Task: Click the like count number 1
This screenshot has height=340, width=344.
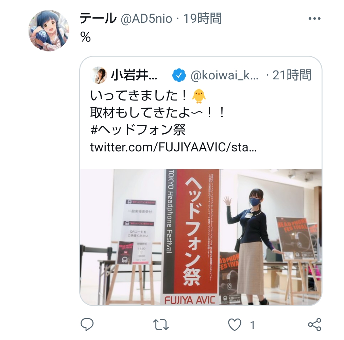Action: pyautogui.click(x=253, y=325)
